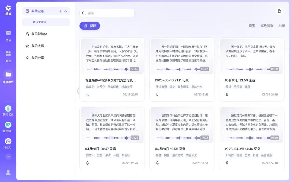Click the 新建 create button

[90, 26]
